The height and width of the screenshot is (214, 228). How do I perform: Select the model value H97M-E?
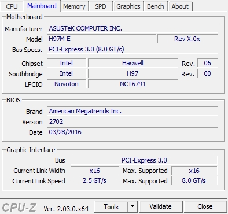click(101, 39)
